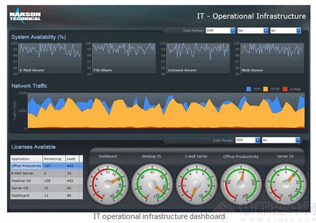Open the Web Server availability chart
This screenshot has width=316, height=223.
click(x=269, y=58)
